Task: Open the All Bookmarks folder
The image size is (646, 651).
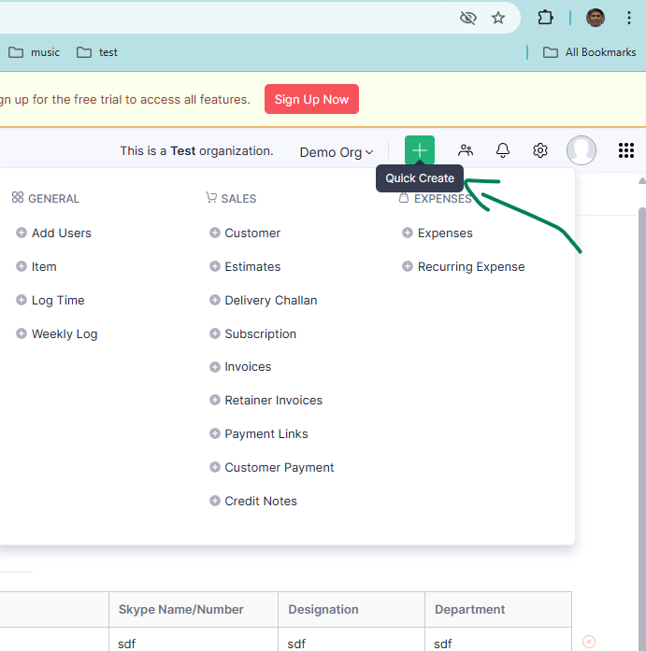Action: click(590, 52)
